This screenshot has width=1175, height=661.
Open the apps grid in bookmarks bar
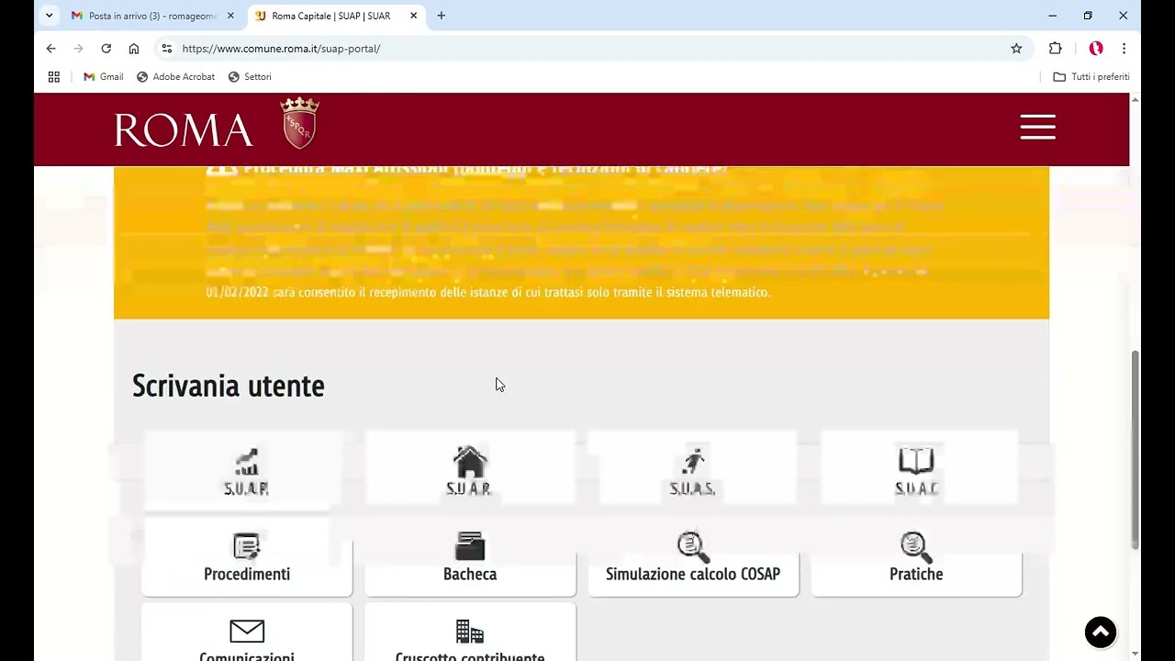pyautogui.click(x=53, y=77)
